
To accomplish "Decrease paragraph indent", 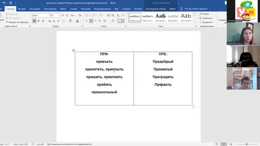I will click(108, 15).
